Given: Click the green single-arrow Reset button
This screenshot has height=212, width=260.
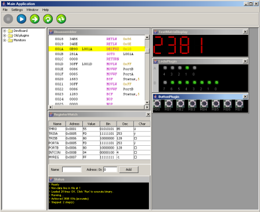Looking at the screenshot, I should 48,19.
